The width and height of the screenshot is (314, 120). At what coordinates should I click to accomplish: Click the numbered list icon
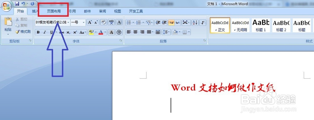pyautogui.click(x=138, y=23)
